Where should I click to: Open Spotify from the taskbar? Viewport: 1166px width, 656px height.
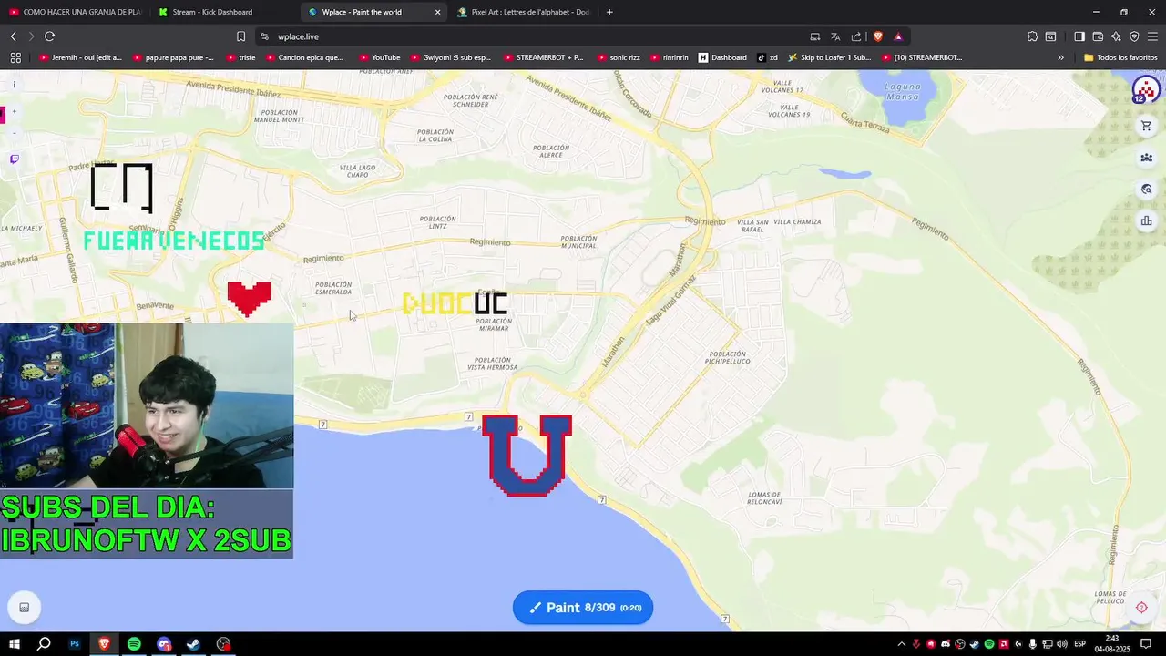tap(134, 644)
